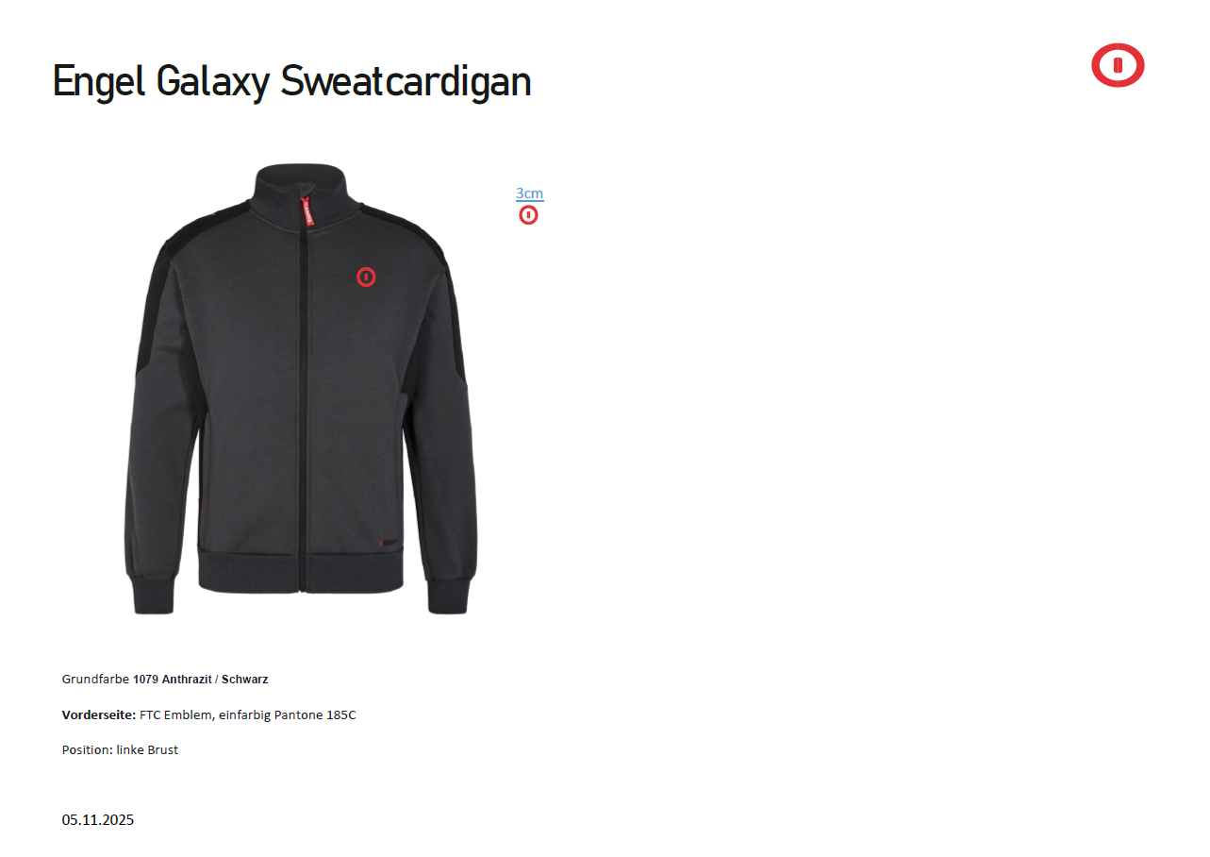Click the small red label near jacket hem

[x=388, y=543]
